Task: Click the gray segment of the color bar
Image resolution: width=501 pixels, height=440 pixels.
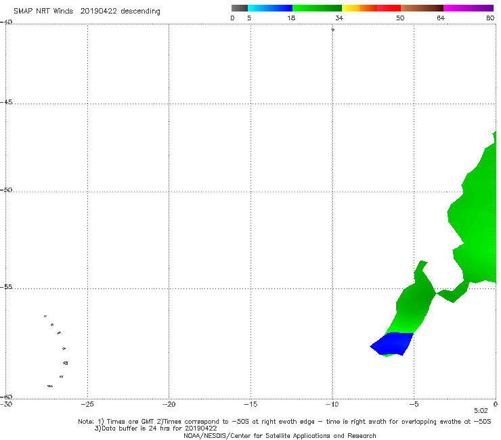Action: point(239,8)
